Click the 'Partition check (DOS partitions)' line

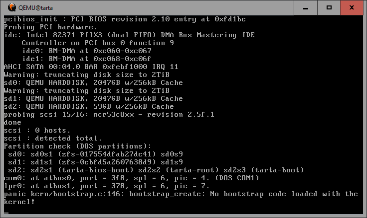pyautogui.click(x=77, y=146)
